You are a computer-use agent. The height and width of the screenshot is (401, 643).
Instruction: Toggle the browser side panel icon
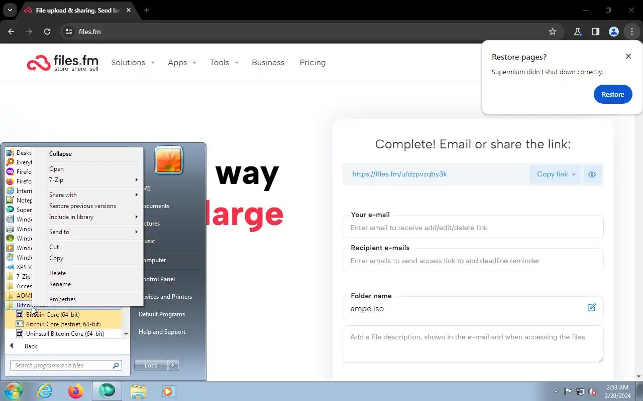(x=595, y=32)
